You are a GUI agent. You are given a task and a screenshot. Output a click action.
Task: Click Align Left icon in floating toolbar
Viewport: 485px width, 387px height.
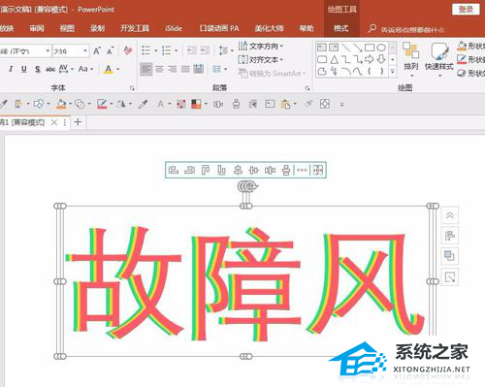click(x=174, y=170)
